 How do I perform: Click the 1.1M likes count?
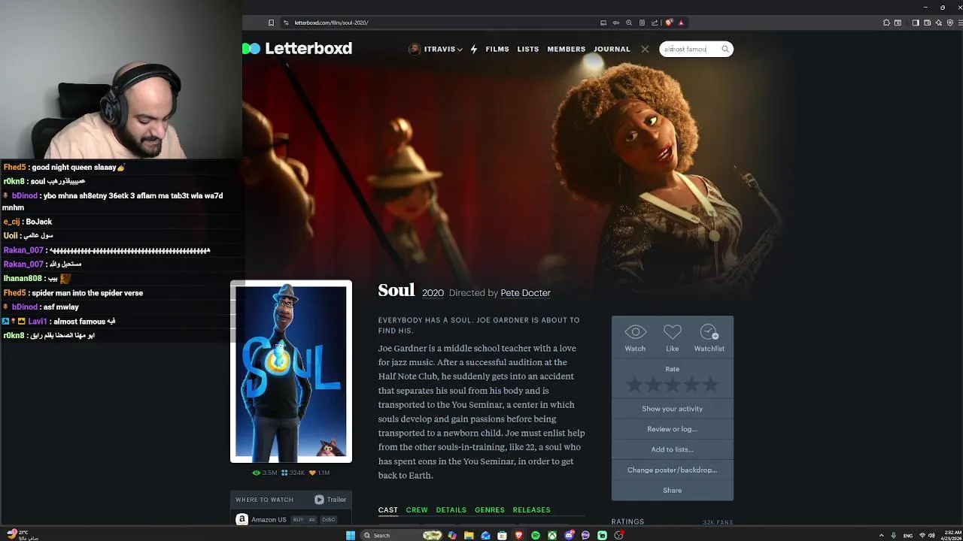pyautogui.click(x=320, y=473)
